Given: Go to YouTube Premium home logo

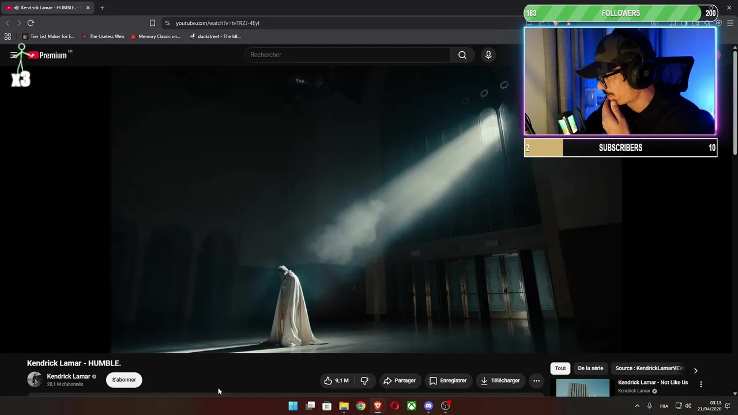Looking at the screenshot, I should tap(48, 55).
